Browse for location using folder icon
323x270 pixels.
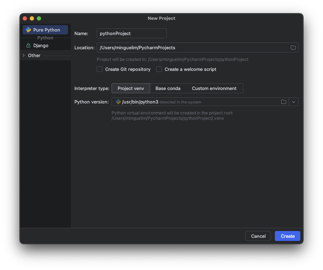tap(293, 47)
